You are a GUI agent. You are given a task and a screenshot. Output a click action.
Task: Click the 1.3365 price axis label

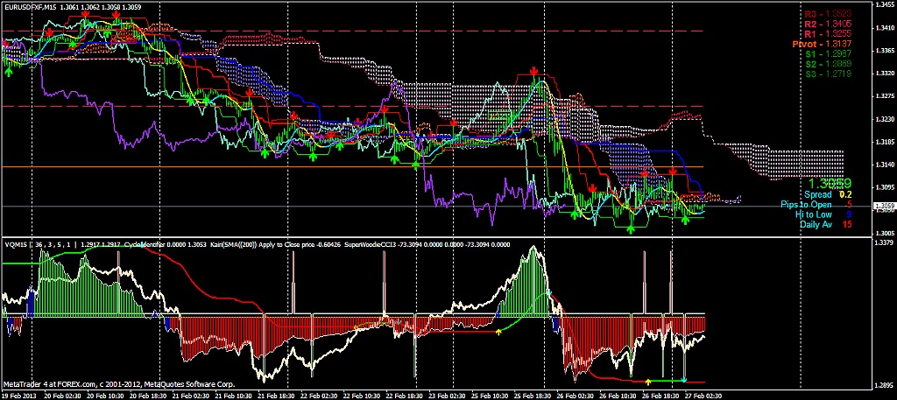(x=885, y=50)
